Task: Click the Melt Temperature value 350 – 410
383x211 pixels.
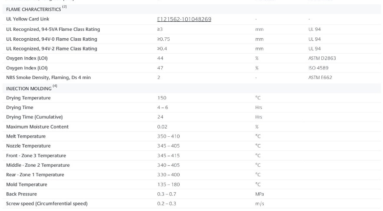Action: (x=168, y=136)
